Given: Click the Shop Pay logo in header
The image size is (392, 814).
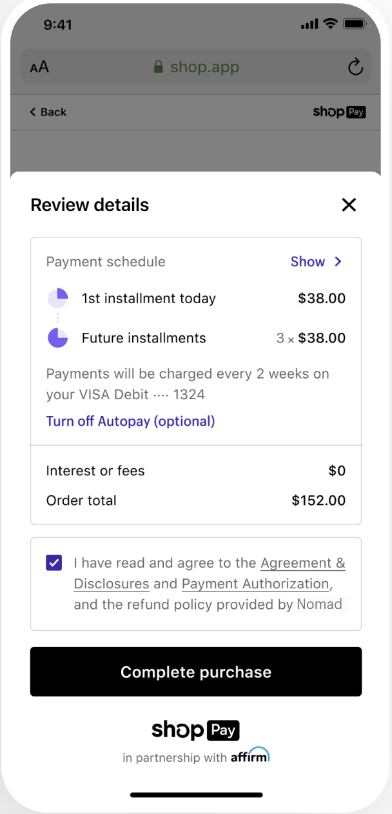Looking at the screenshot, I should [339, 112].
